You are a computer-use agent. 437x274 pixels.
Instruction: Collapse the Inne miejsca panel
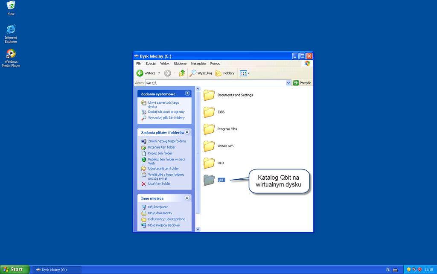coord(187,198)
